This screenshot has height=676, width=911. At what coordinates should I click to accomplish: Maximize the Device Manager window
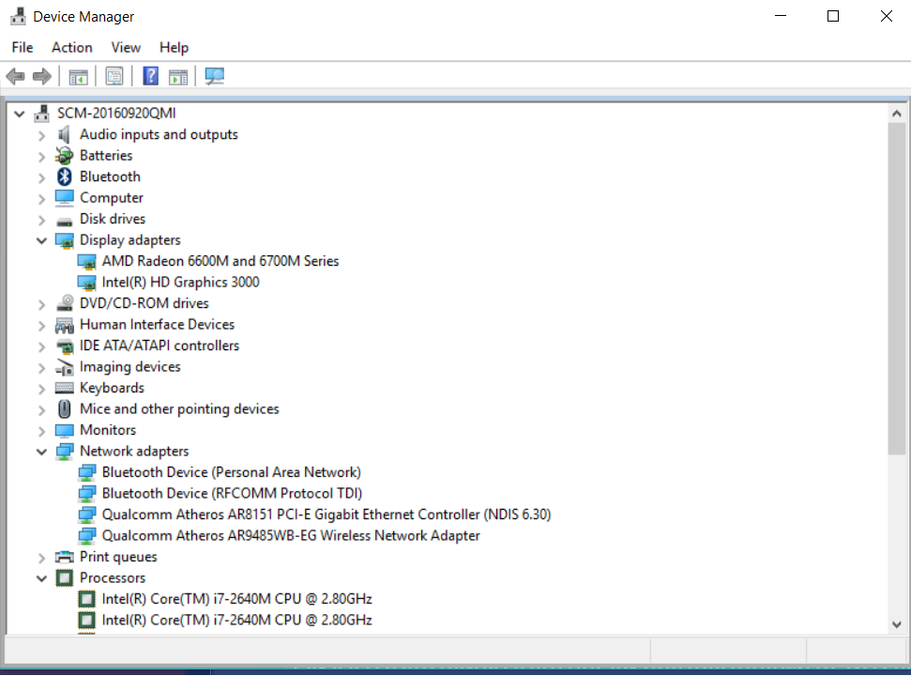pyautogui.click(x=832, y=16)
